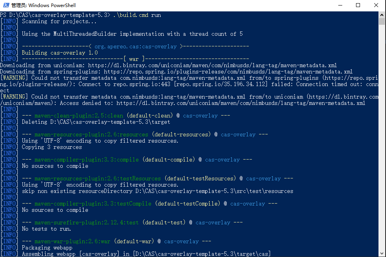Screen dimensions: 386x257
Task: Click 'Downloading from uniconiam' line
Action: (x=168, y=65)
